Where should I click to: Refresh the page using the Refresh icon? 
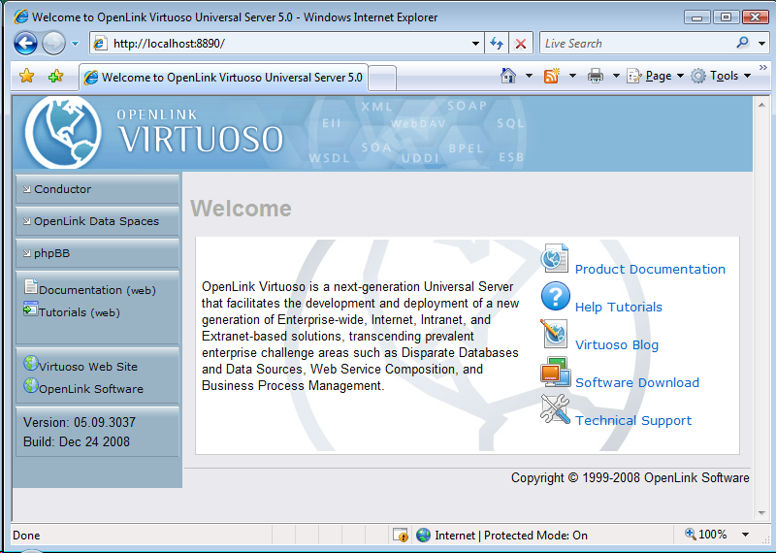pos(497,44)
